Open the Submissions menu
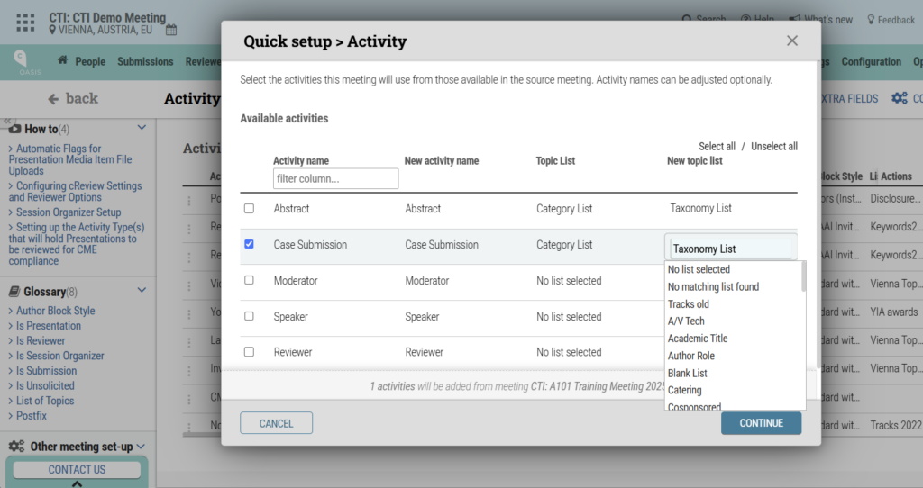This screenshot has height=488, width=923. point(145,61)
